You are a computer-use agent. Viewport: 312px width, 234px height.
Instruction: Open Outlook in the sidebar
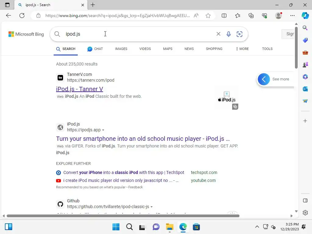pyautogui.click(x=305, y=89)
